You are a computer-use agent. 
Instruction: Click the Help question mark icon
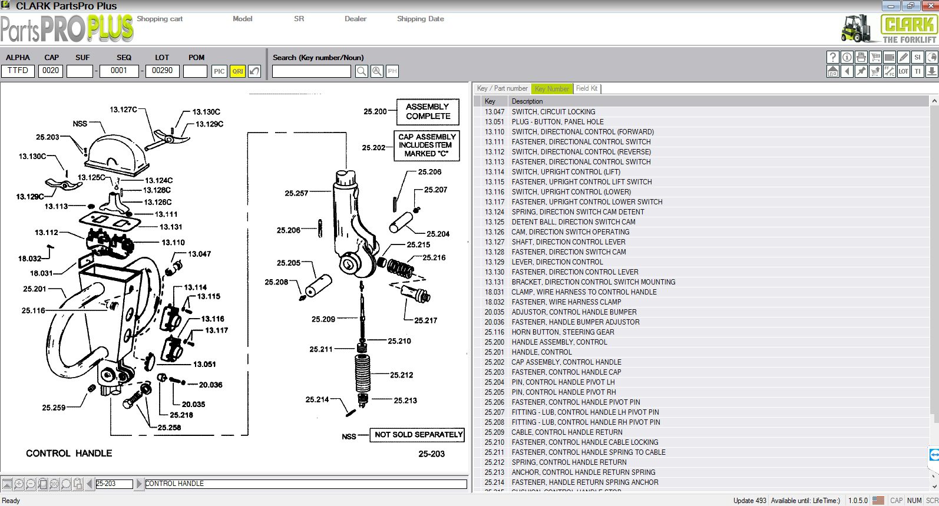coord(832,57)
